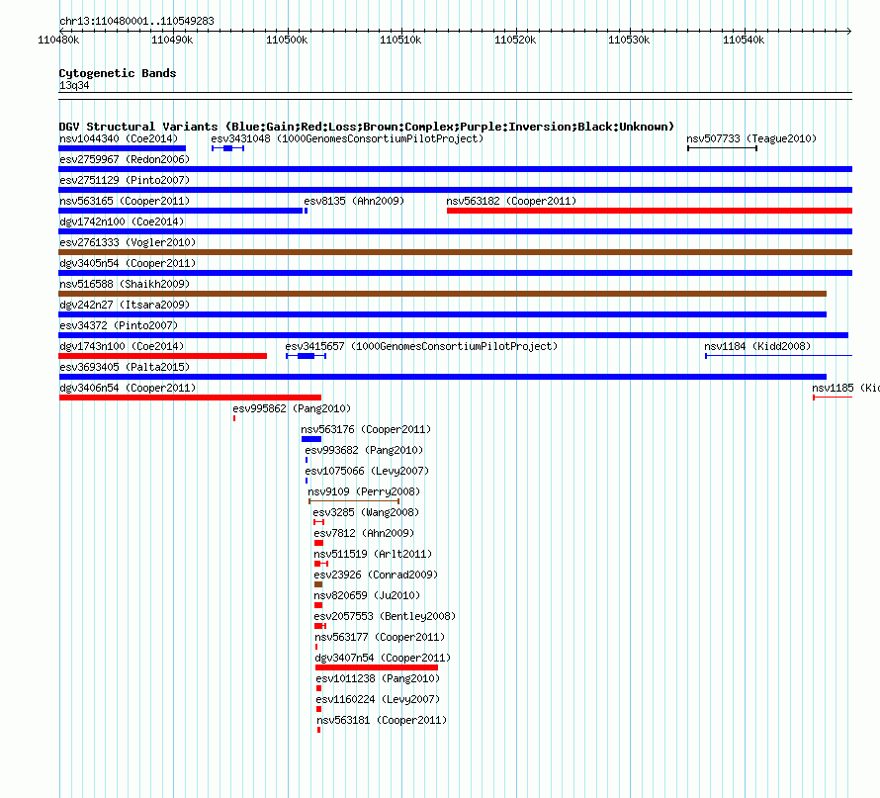Click nsv516588 (Shaikh2009) label
The height and width of the screenshot is (798, 880).
[x=125, y=284]
